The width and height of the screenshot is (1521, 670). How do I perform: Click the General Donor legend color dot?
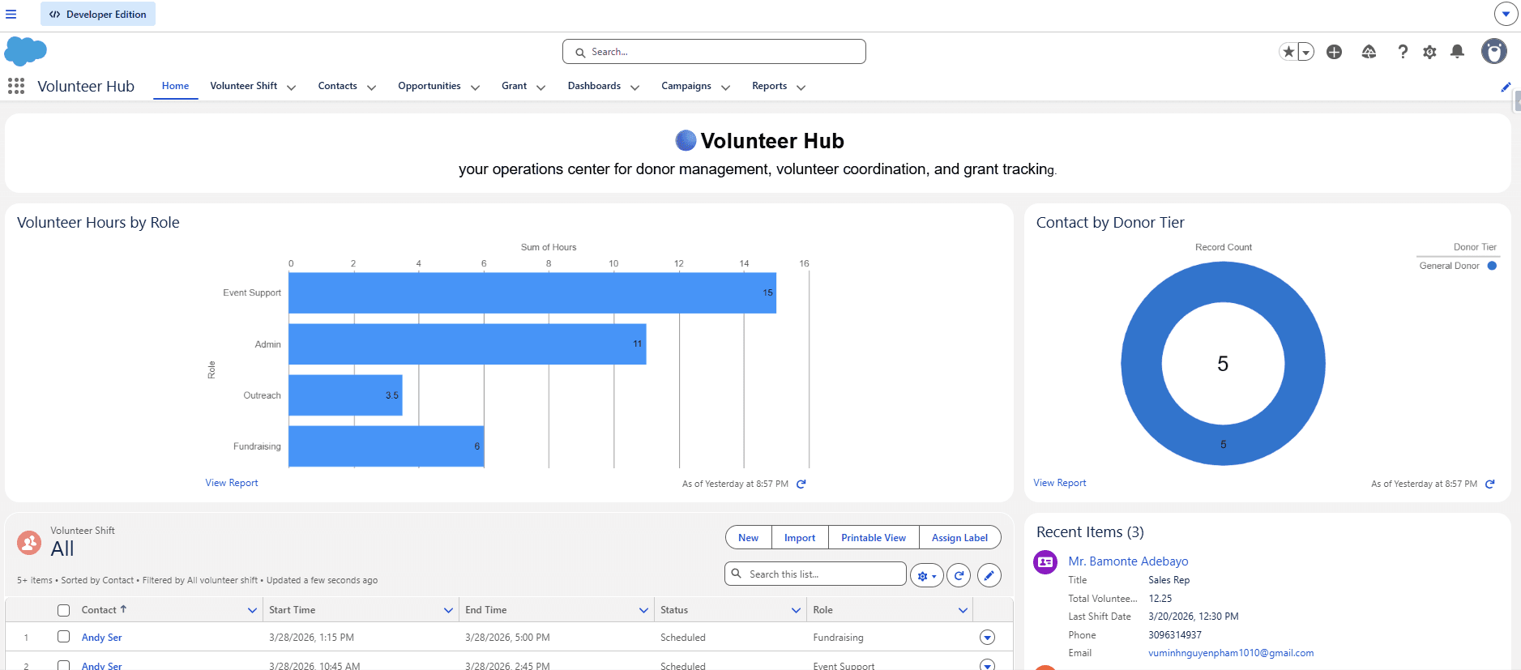point(1492,266)
